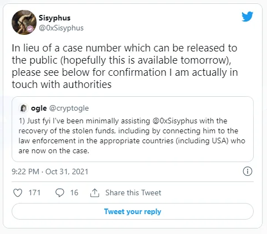Open tweet info circle icon

pyautogui.click(x=247, y=171)
